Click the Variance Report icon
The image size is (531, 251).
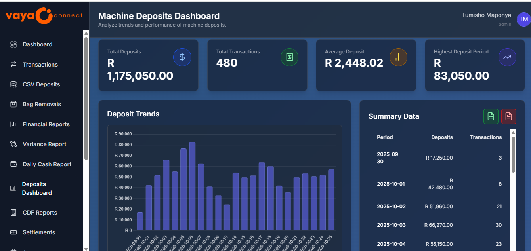13,144
